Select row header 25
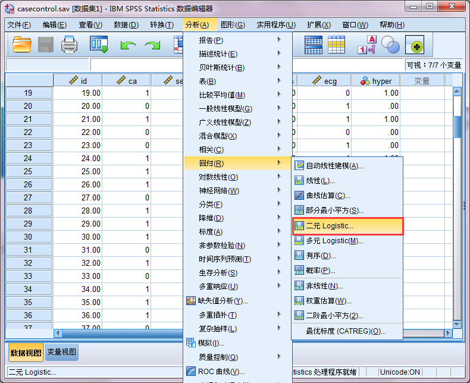 (29, 171)
